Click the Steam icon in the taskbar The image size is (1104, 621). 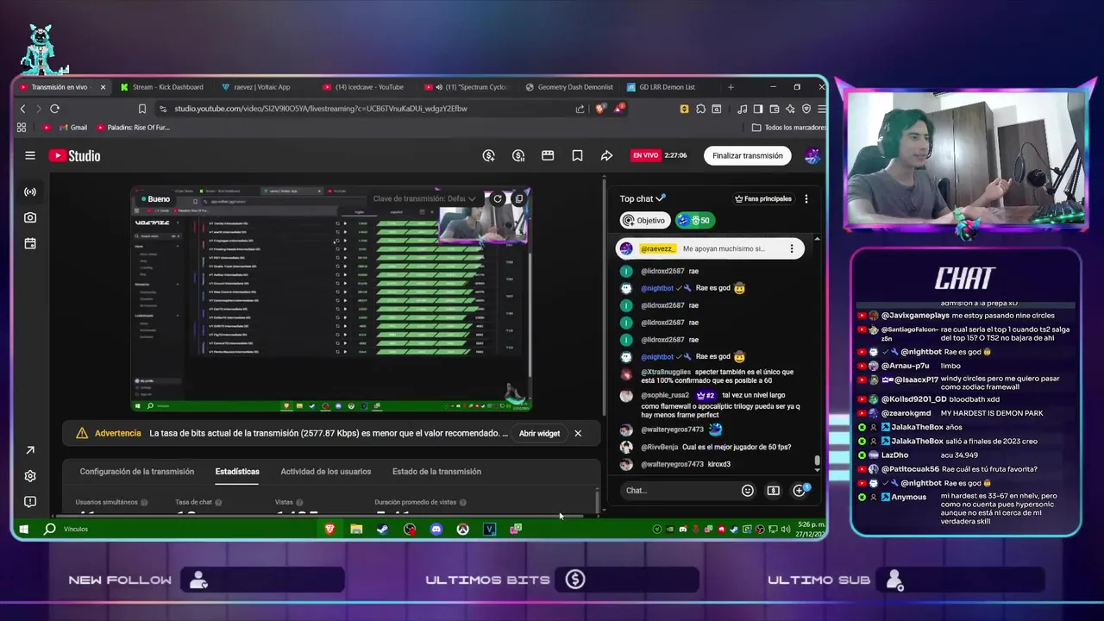pyautogui.click(x=383, y=529)
